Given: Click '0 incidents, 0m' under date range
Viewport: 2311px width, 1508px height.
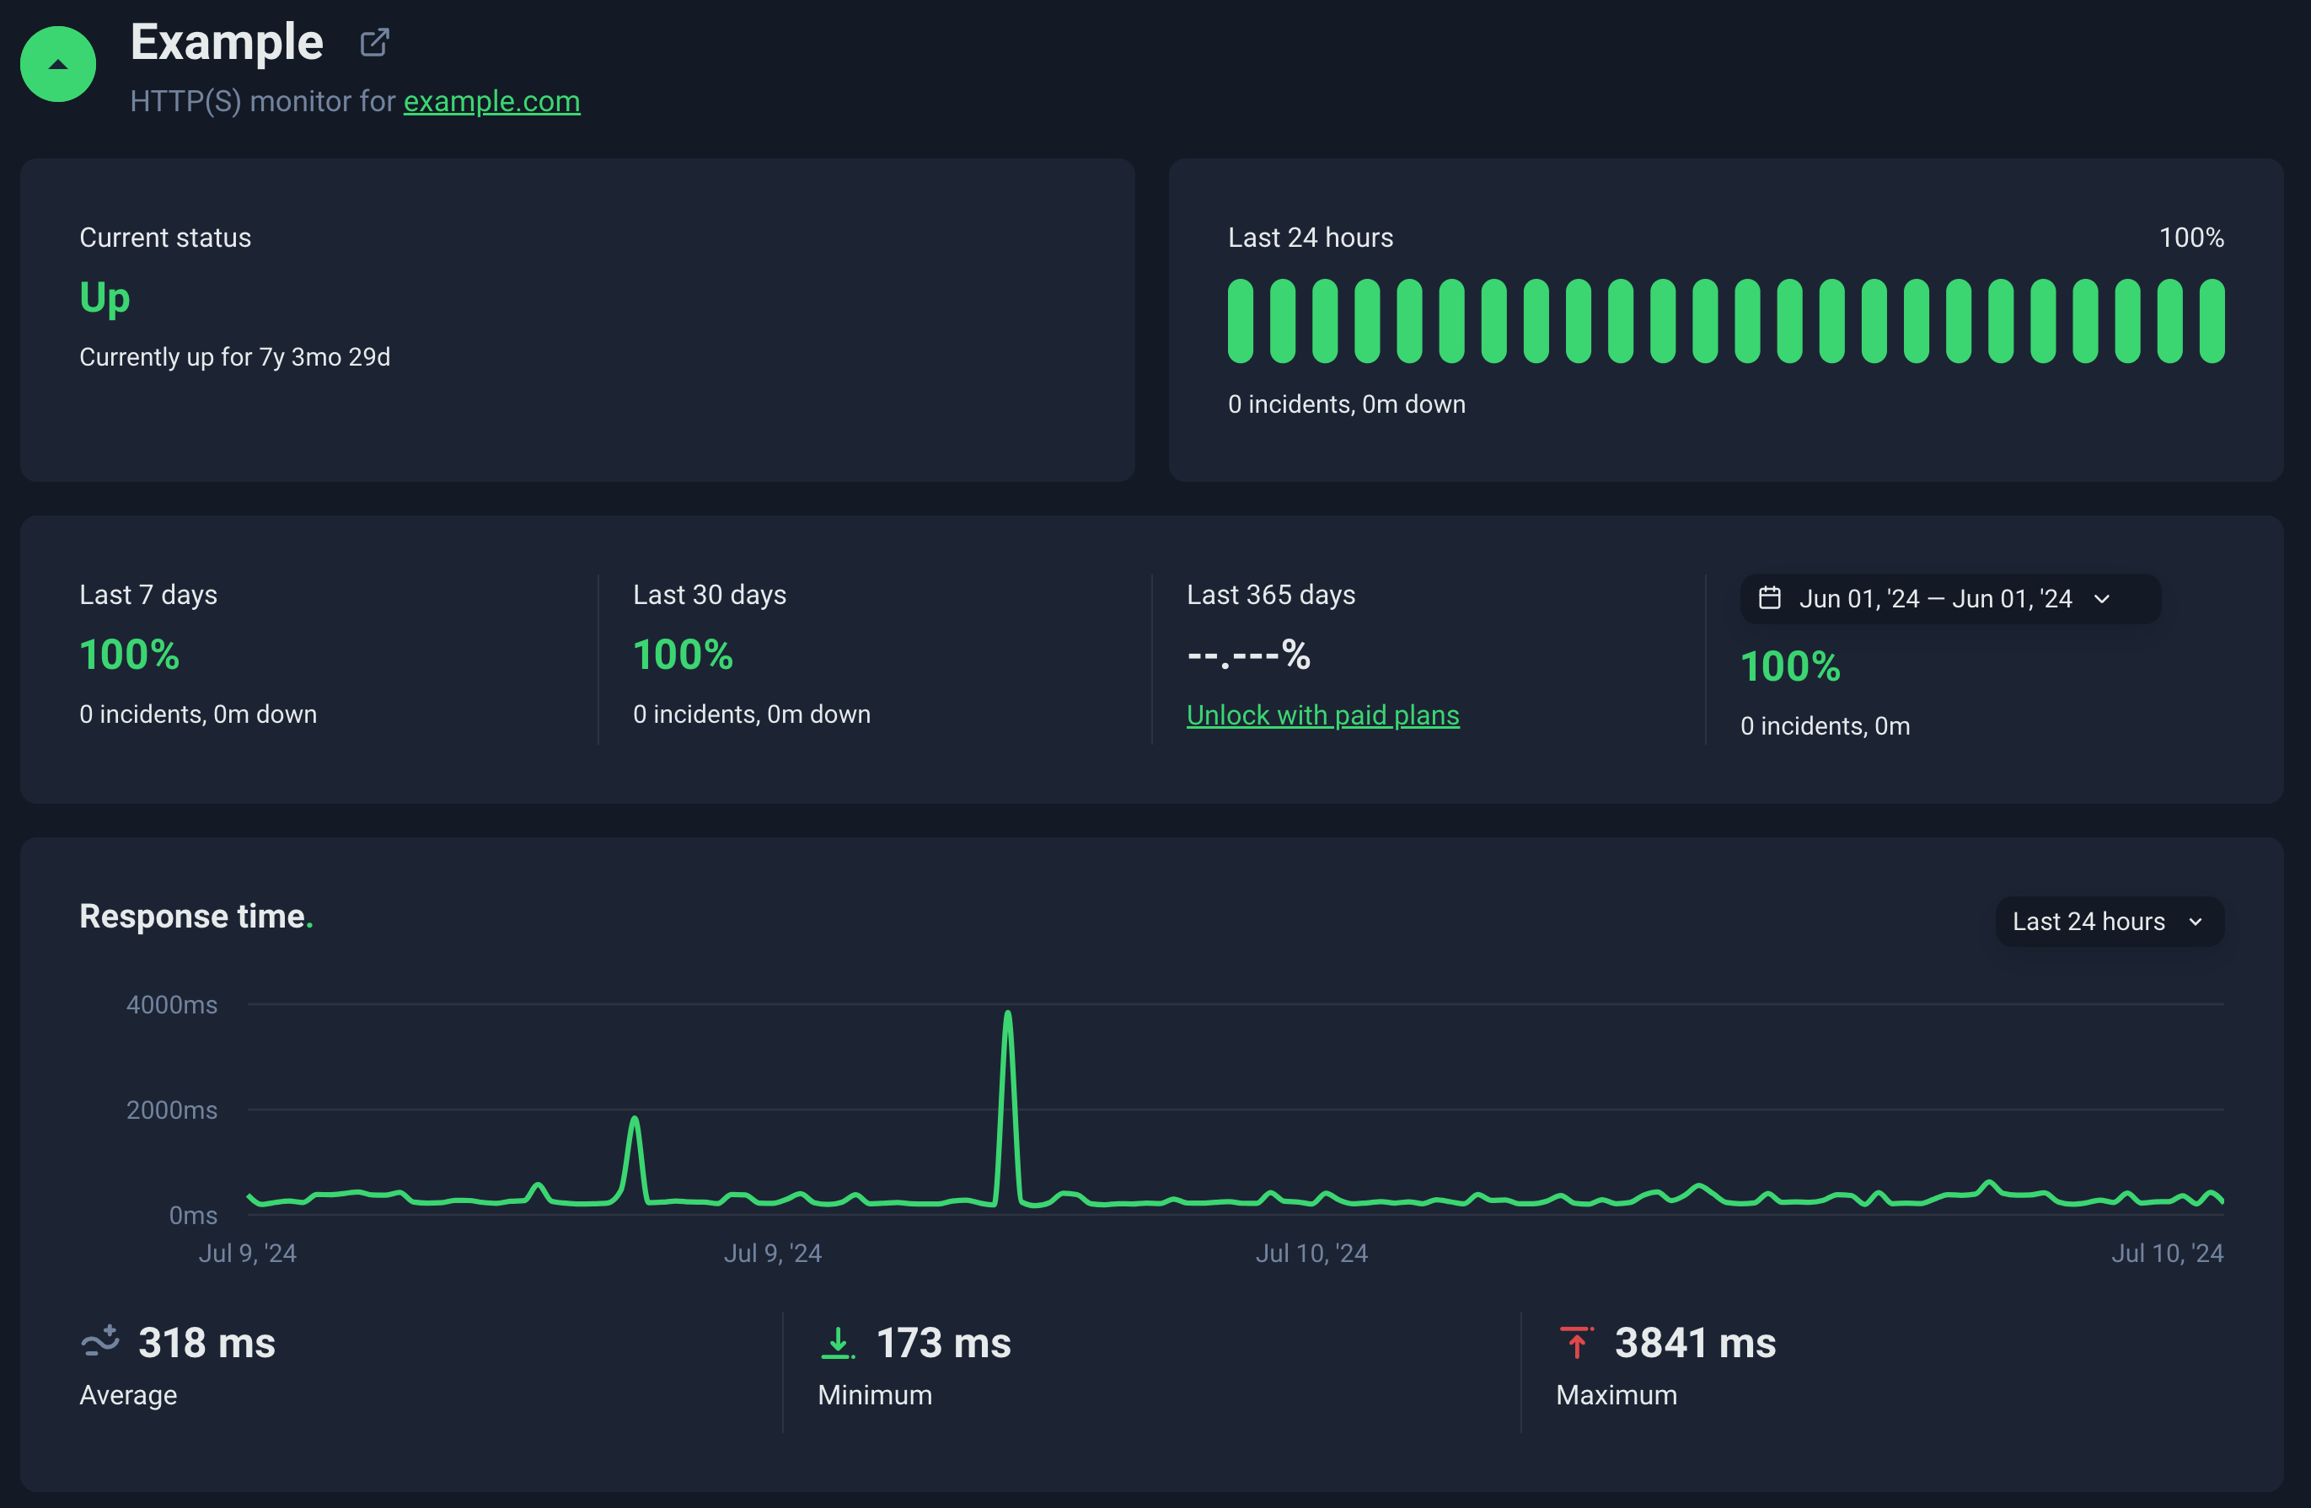Looking at the screenshot, I should point(1825,726).
